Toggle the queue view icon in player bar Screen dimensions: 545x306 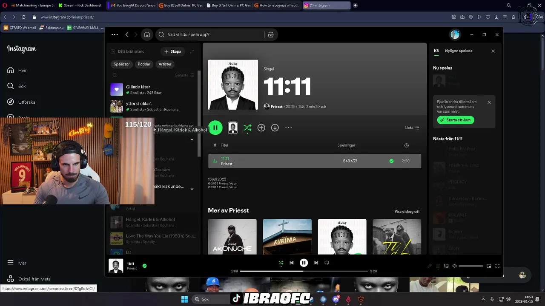tap(438, 266)
